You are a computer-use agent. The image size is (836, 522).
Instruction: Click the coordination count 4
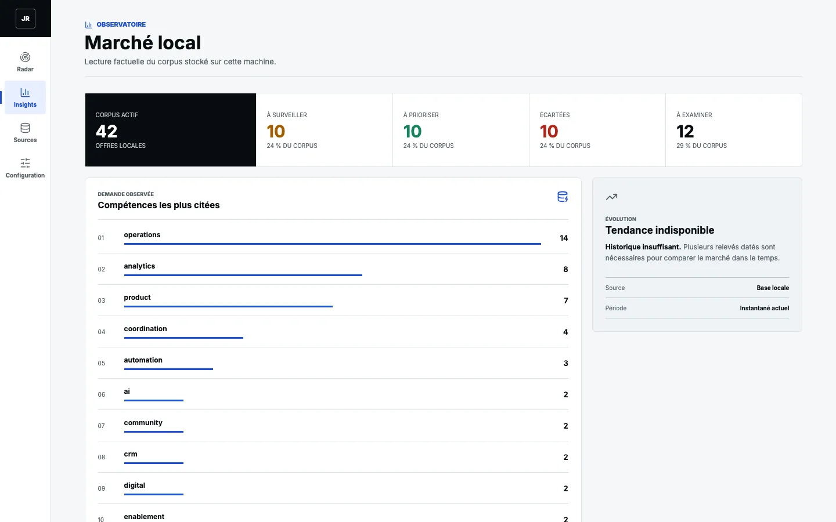click(x=565, y=332)
